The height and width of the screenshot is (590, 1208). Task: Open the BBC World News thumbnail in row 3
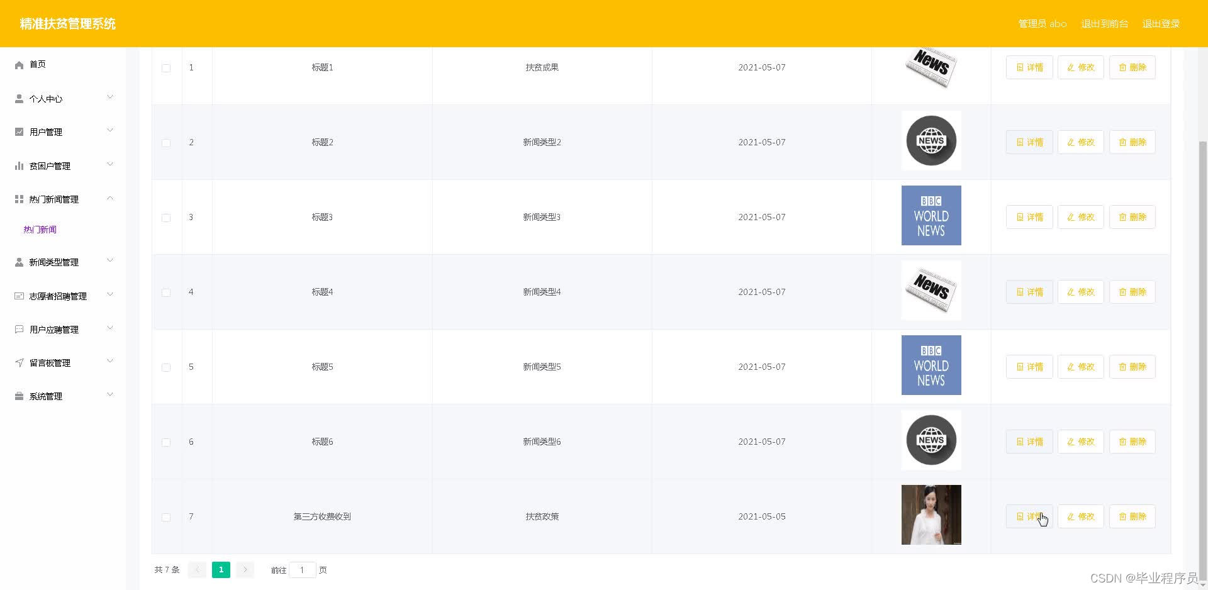tap(931, 215)
